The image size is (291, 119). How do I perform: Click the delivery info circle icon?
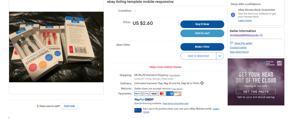pyautogui.click(x=202, y=83)
